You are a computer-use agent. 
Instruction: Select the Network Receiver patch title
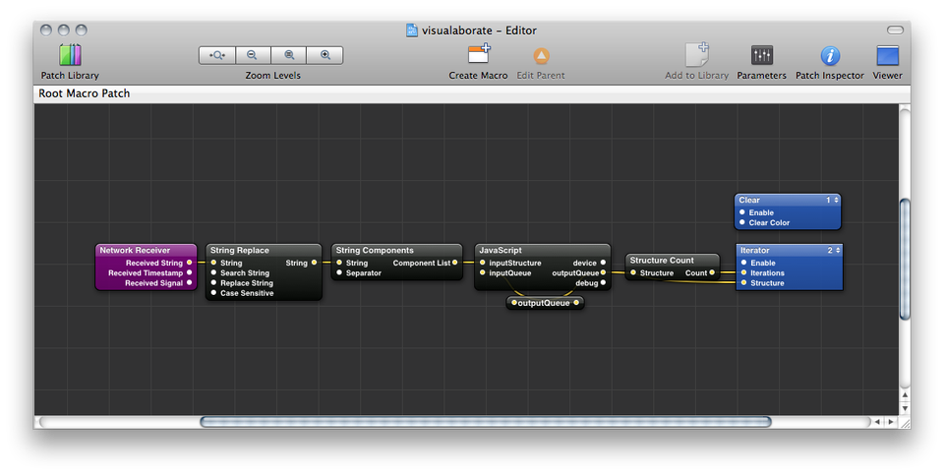coord(135,251)
